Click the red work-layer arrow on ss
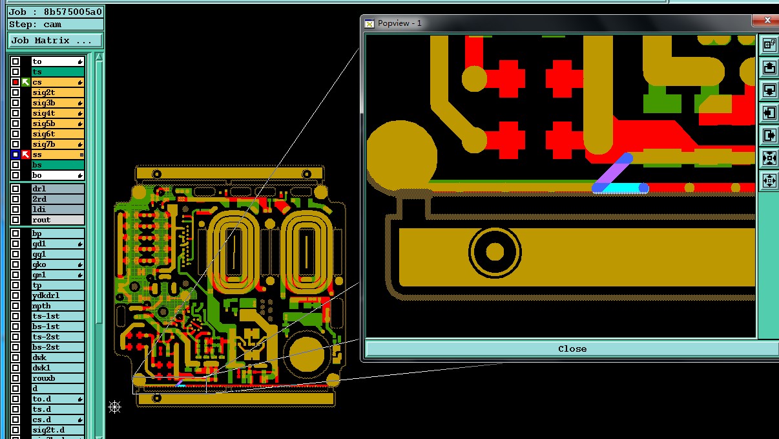779x439 pixels. [x=25, y=155]
